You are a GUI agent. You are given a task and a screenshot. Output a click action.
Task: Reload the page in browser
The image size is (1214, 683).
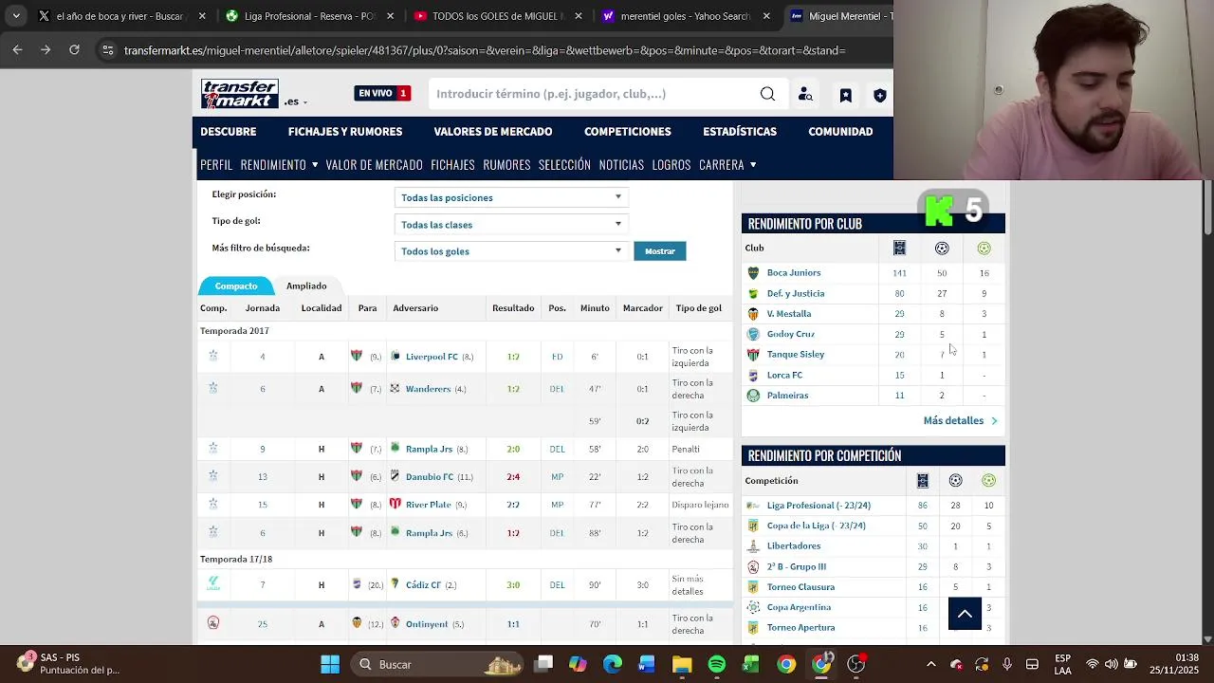click(74, 50)
